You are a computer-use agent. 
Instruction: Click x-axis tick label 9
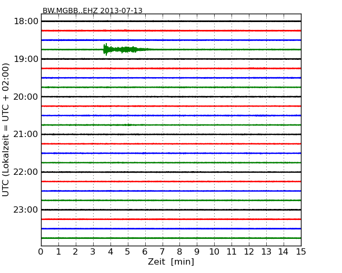[x=197, y=252]
